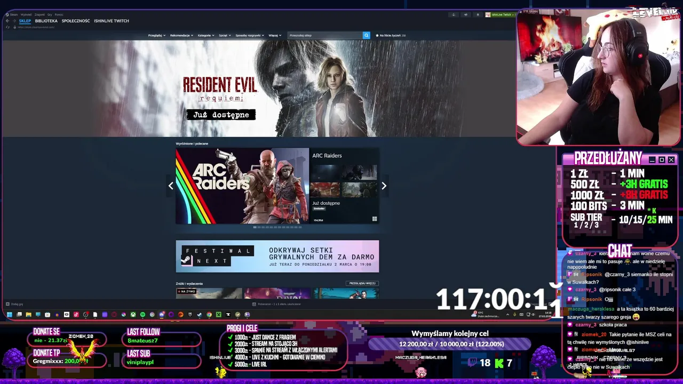Open the Steam taskbar icon
Screen dimensions: 683x384
pos(200,315)
